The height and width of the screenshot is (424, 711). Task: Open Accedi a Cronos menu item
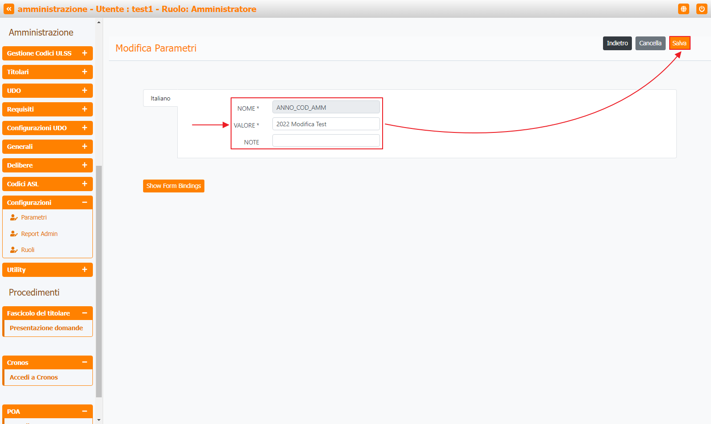(x=34, y=377)
